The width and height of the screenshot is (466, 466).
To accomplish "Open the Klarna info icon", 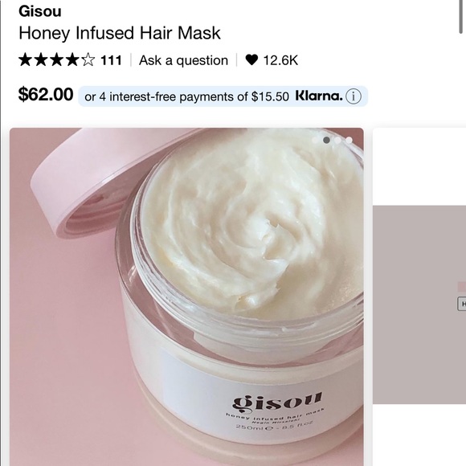I will [354, 96].
